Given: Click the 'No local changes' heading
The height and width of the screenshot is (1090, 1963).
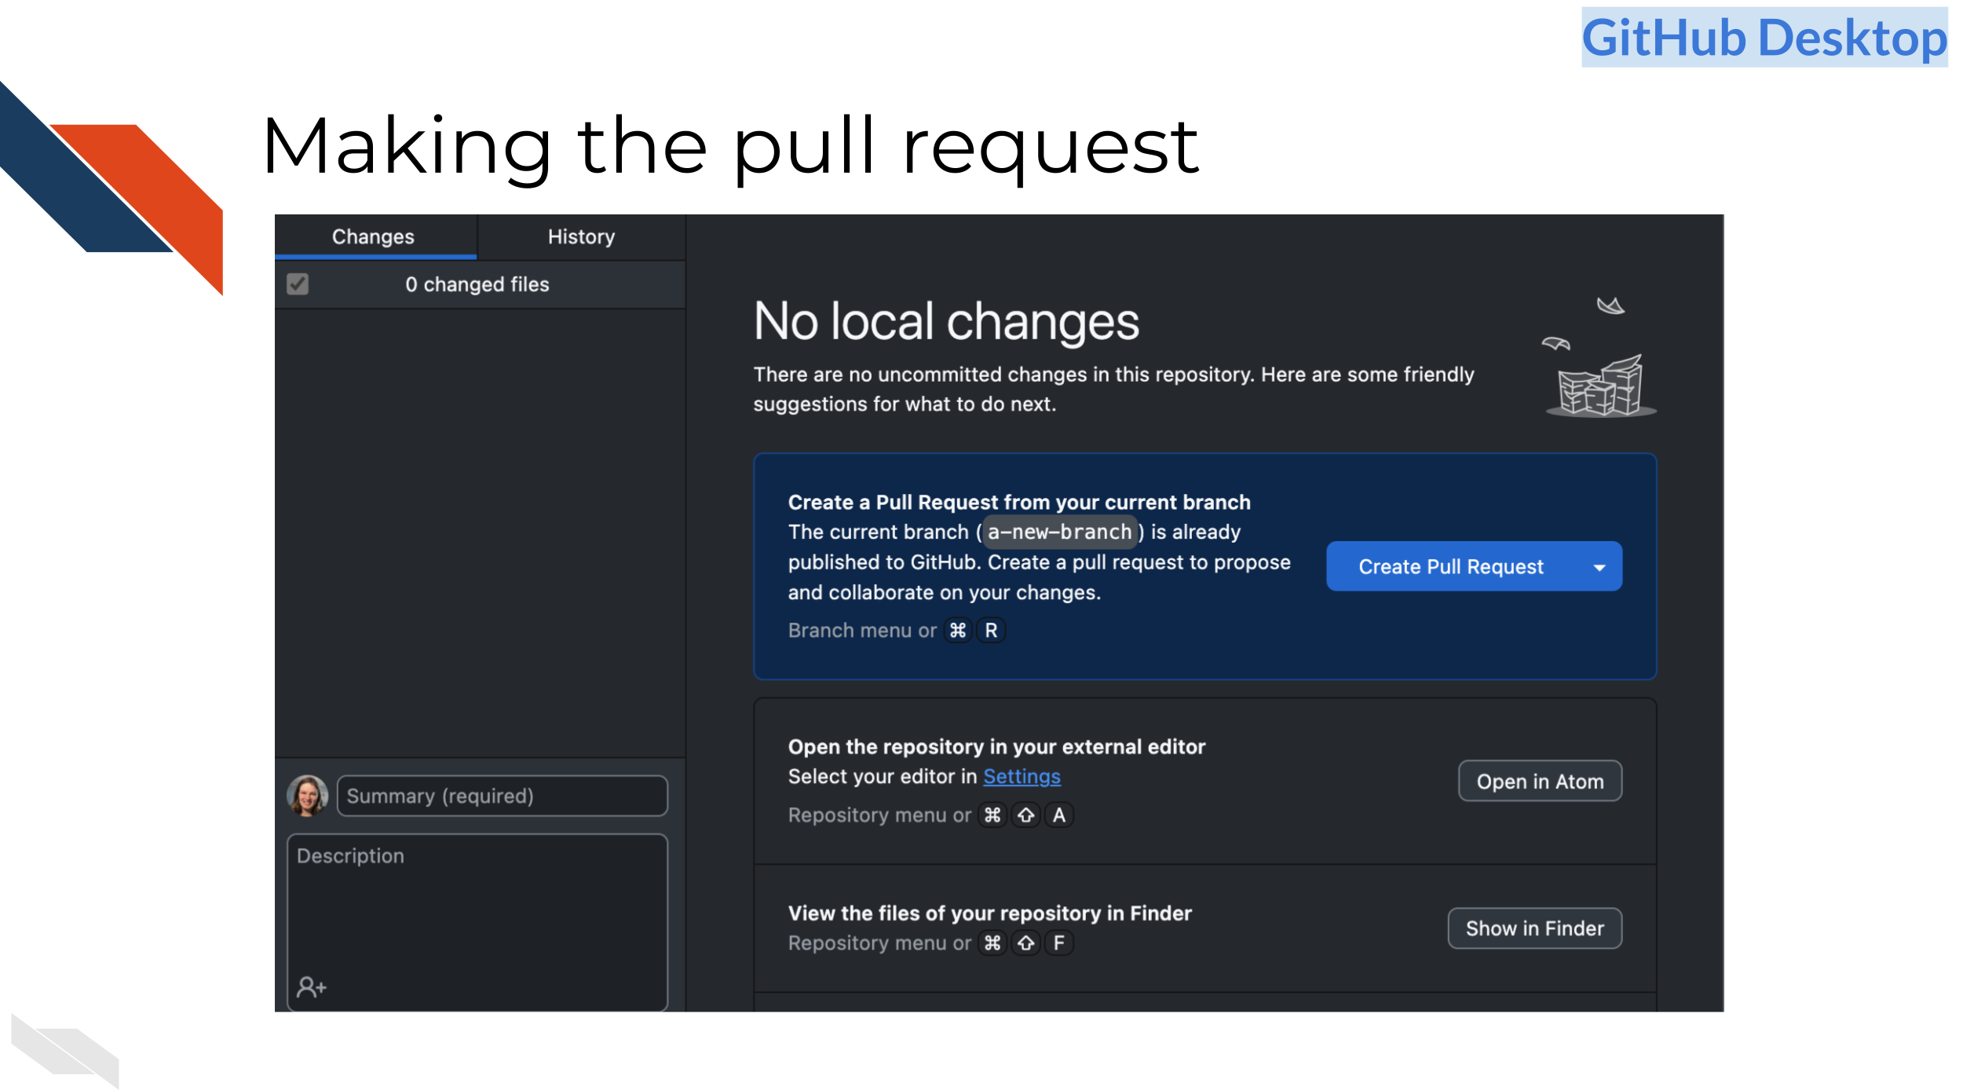Looking at the screenshot, I should tap(946, 321).
